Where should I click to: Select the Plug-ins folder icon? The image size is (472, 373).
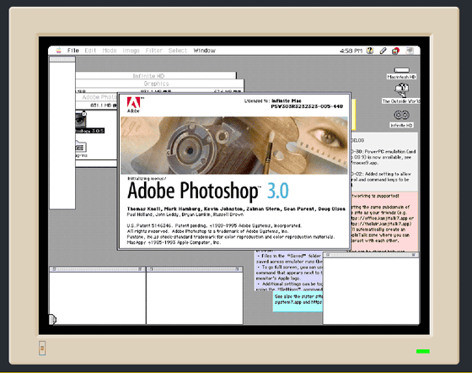80,147
